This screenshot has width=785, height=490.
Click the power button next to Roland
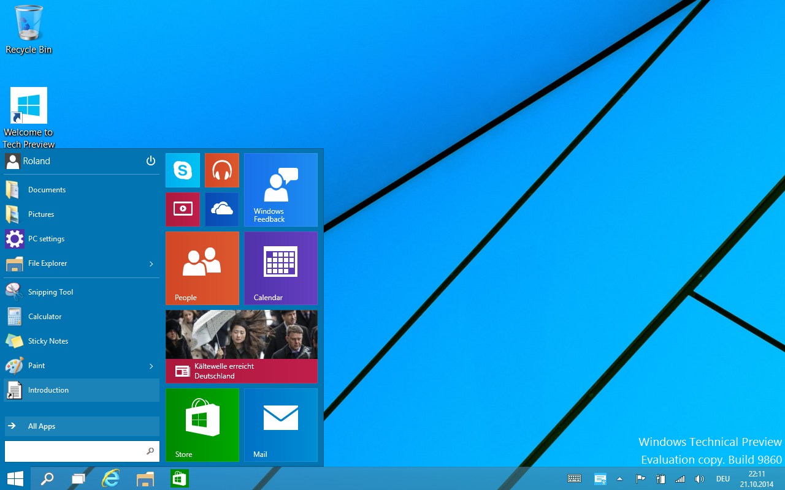pyautogui.click(x=151, y=161)
